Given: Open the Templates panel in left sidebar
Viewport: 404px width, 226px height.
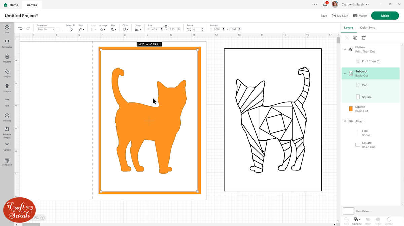Looking at the screenshot, I should point(7,43).
